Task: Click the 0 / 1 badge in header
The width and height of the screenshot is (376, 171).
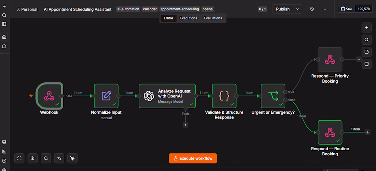Action: click(x=262, y=9)
